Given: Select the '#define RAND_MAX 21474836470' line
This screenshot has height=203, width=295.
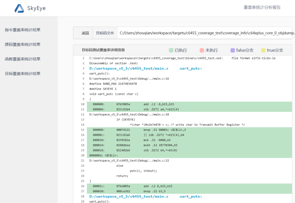Looking at the screenshot, I should click(113, 84).
